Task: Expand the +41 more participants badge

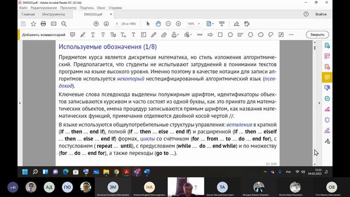Action: (x=13, y=187)
